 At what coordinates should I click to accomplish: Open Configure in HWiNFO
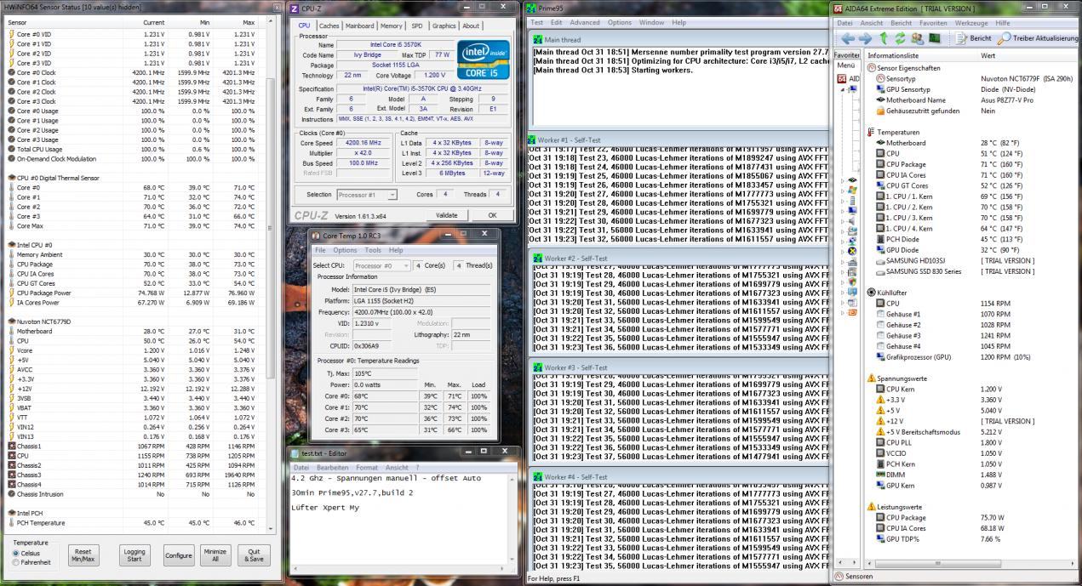coord(179,555)
